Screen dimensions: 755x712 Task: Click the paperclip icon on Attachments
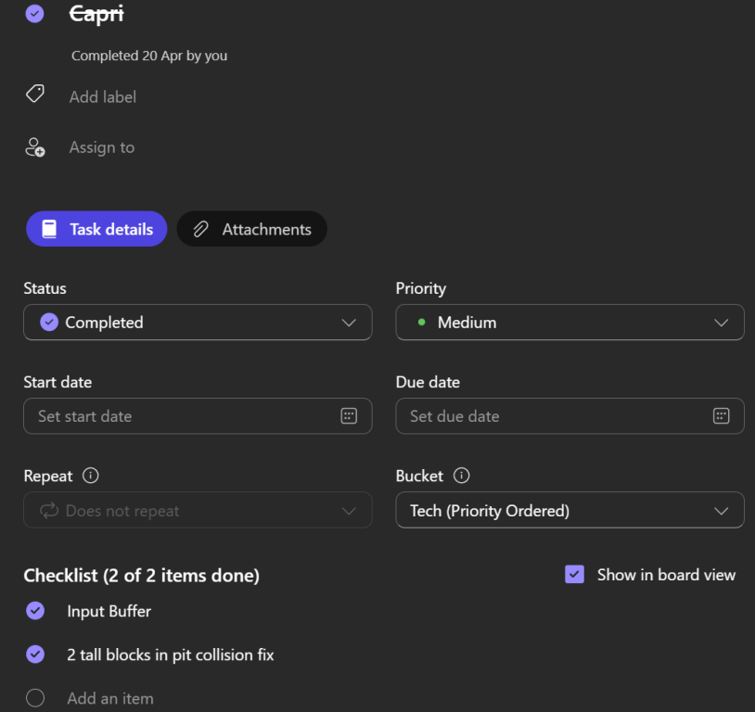pos(200,229)
